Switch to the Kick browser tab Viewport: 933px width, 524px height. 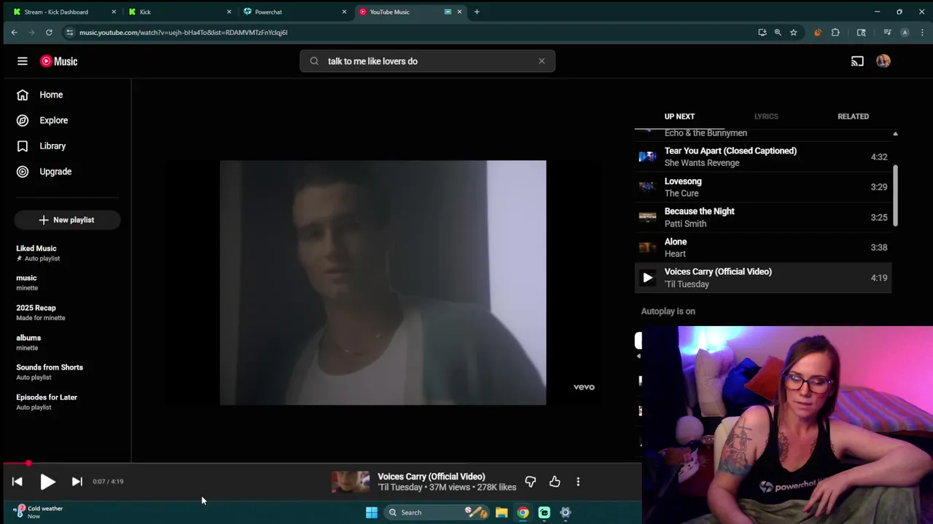(179, 12)
